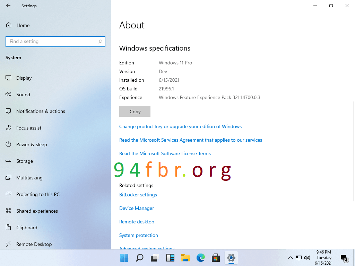Open Notifications & actions page
Image resolution: width=355 pixels, height=266 pixels.
[x=41, y=111]
